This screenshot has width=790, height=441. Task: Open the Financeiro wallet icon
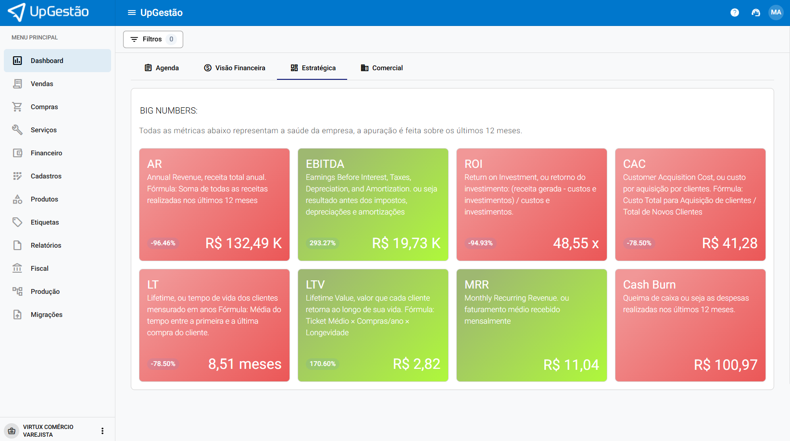click(17, 153)
